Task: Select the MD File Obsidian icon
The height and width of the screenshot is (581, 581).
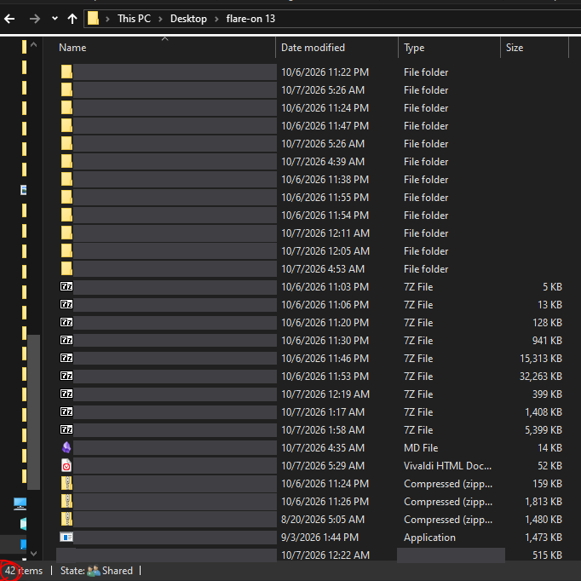Action: pos(66,447)
